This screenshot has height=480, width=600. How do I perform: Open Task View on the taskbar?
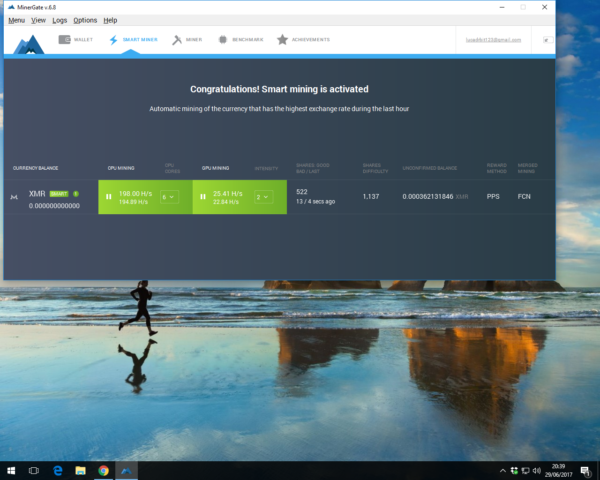[x=34, y=471]
